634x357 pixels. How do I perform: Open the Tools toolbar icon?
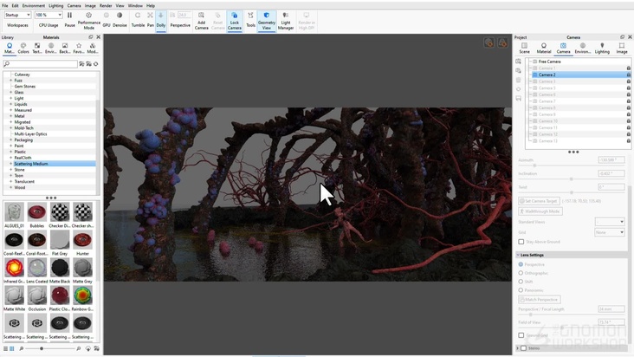click(x=250, y=16)
